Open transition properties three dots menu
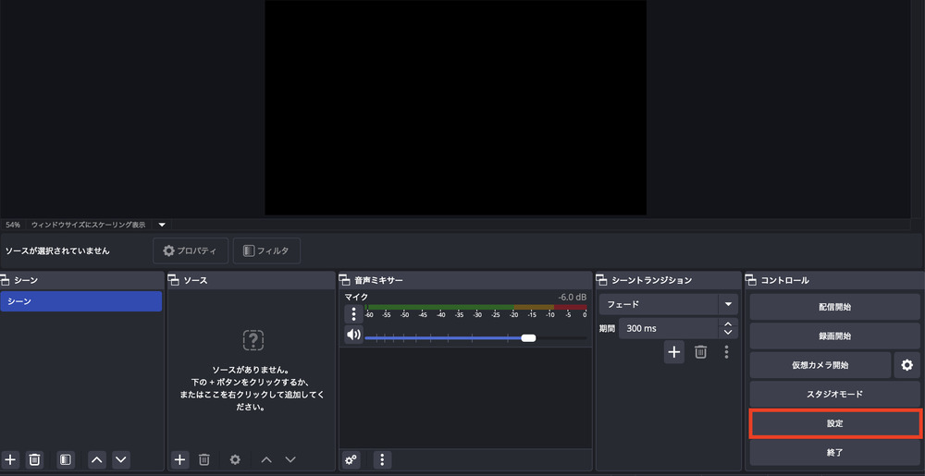925x476 pixels. [726, 352]
